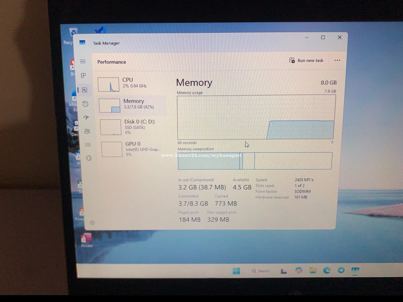Click the Speed value 2400 MT/s

pyautogui.click(x=304, y=180)
